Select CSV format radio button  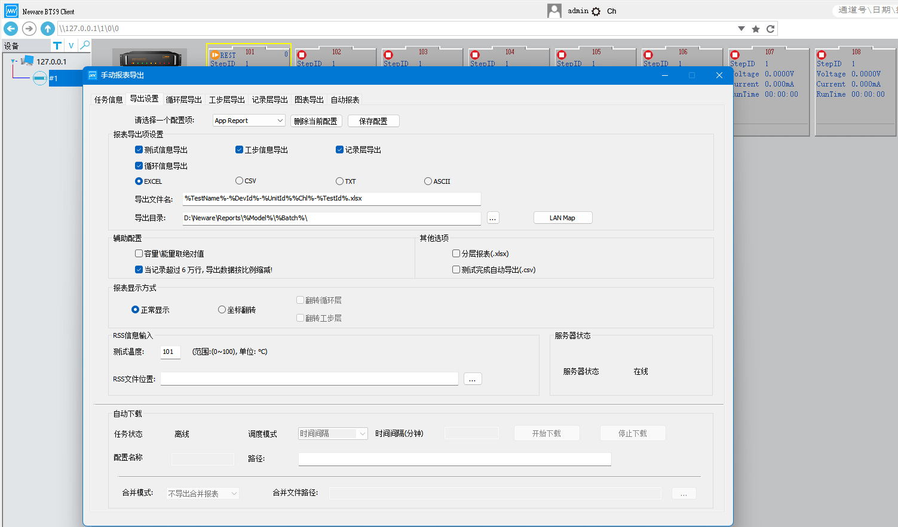[x=239, y=180]
